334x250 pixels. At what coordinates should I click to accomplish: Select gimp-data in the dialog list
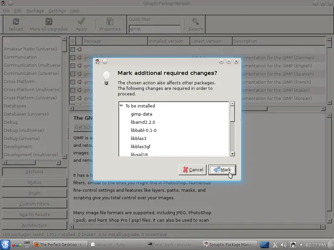coord(142,114)
